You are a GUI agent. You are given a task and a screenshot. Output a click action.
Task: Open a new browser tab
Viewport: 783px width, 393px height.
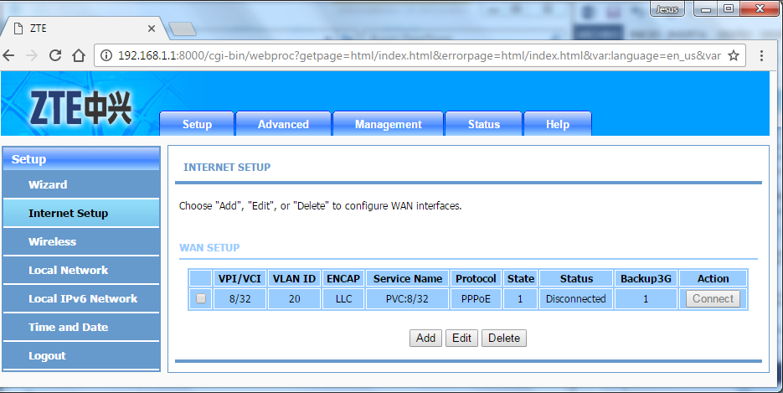[x=183, y=29]
